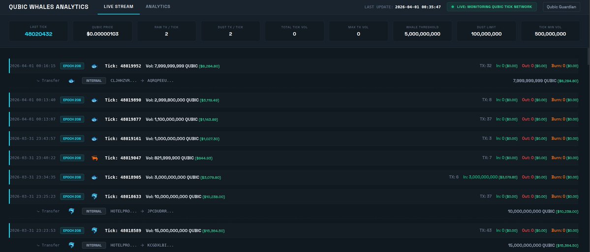Viewport: 590px width, 252px height.
Task: Click the Epoch 206 badge on tick 48018589
Action: click(x=72, y=230)
